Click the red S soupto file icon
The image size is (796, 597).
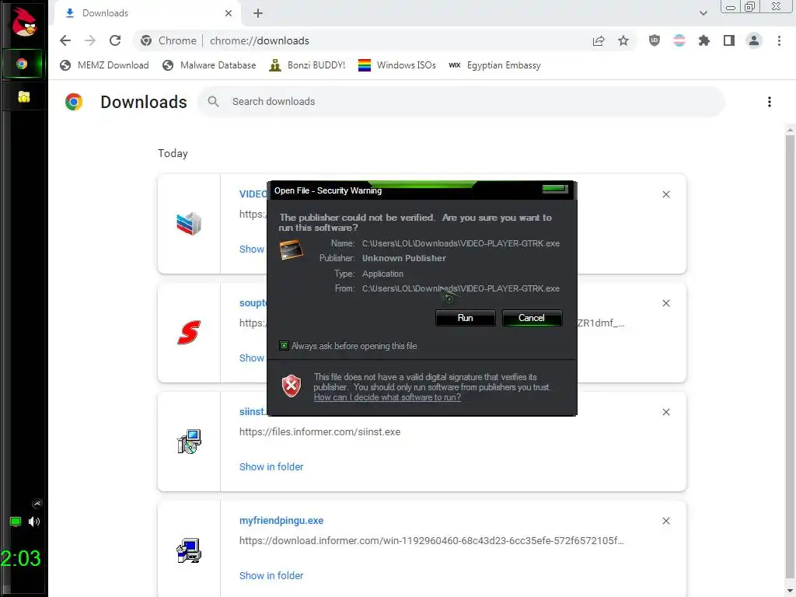coord(189,333)
